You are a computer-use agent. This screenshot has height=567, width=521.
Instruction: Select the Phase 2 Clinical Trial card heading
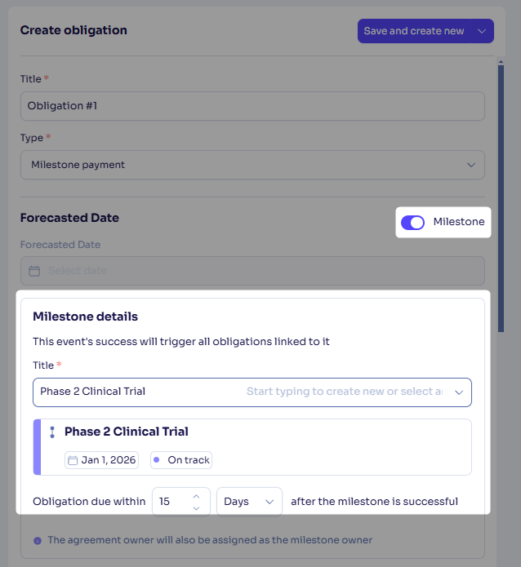point(127,432)
